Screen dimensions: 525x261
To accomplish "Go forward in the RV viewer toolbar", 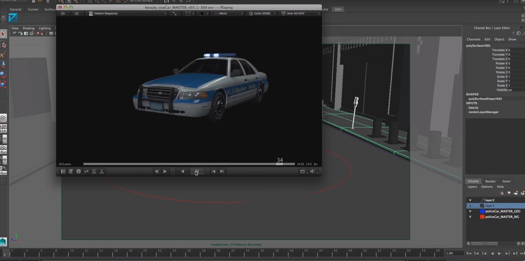I will coord(76,13).
